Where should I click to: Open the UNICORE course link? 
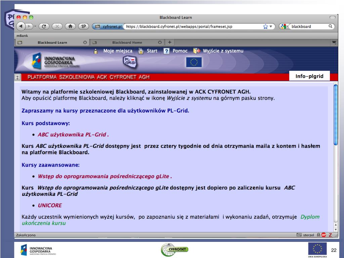pos(50,205)
